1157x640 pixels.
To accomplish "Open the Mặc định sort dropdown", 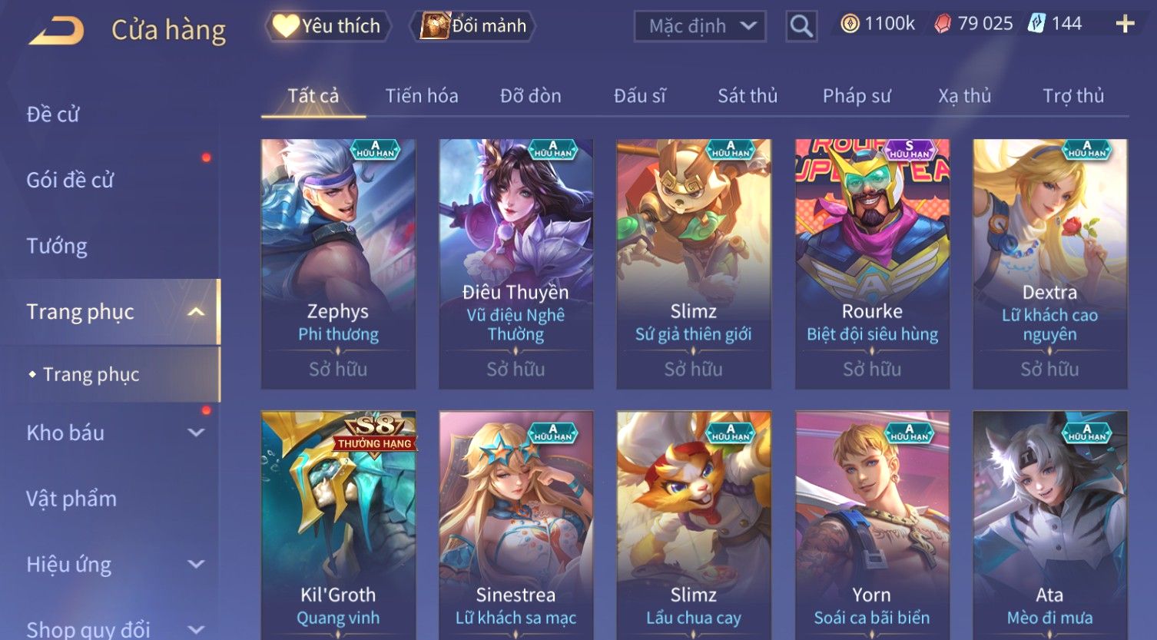I will pos(700,26).
